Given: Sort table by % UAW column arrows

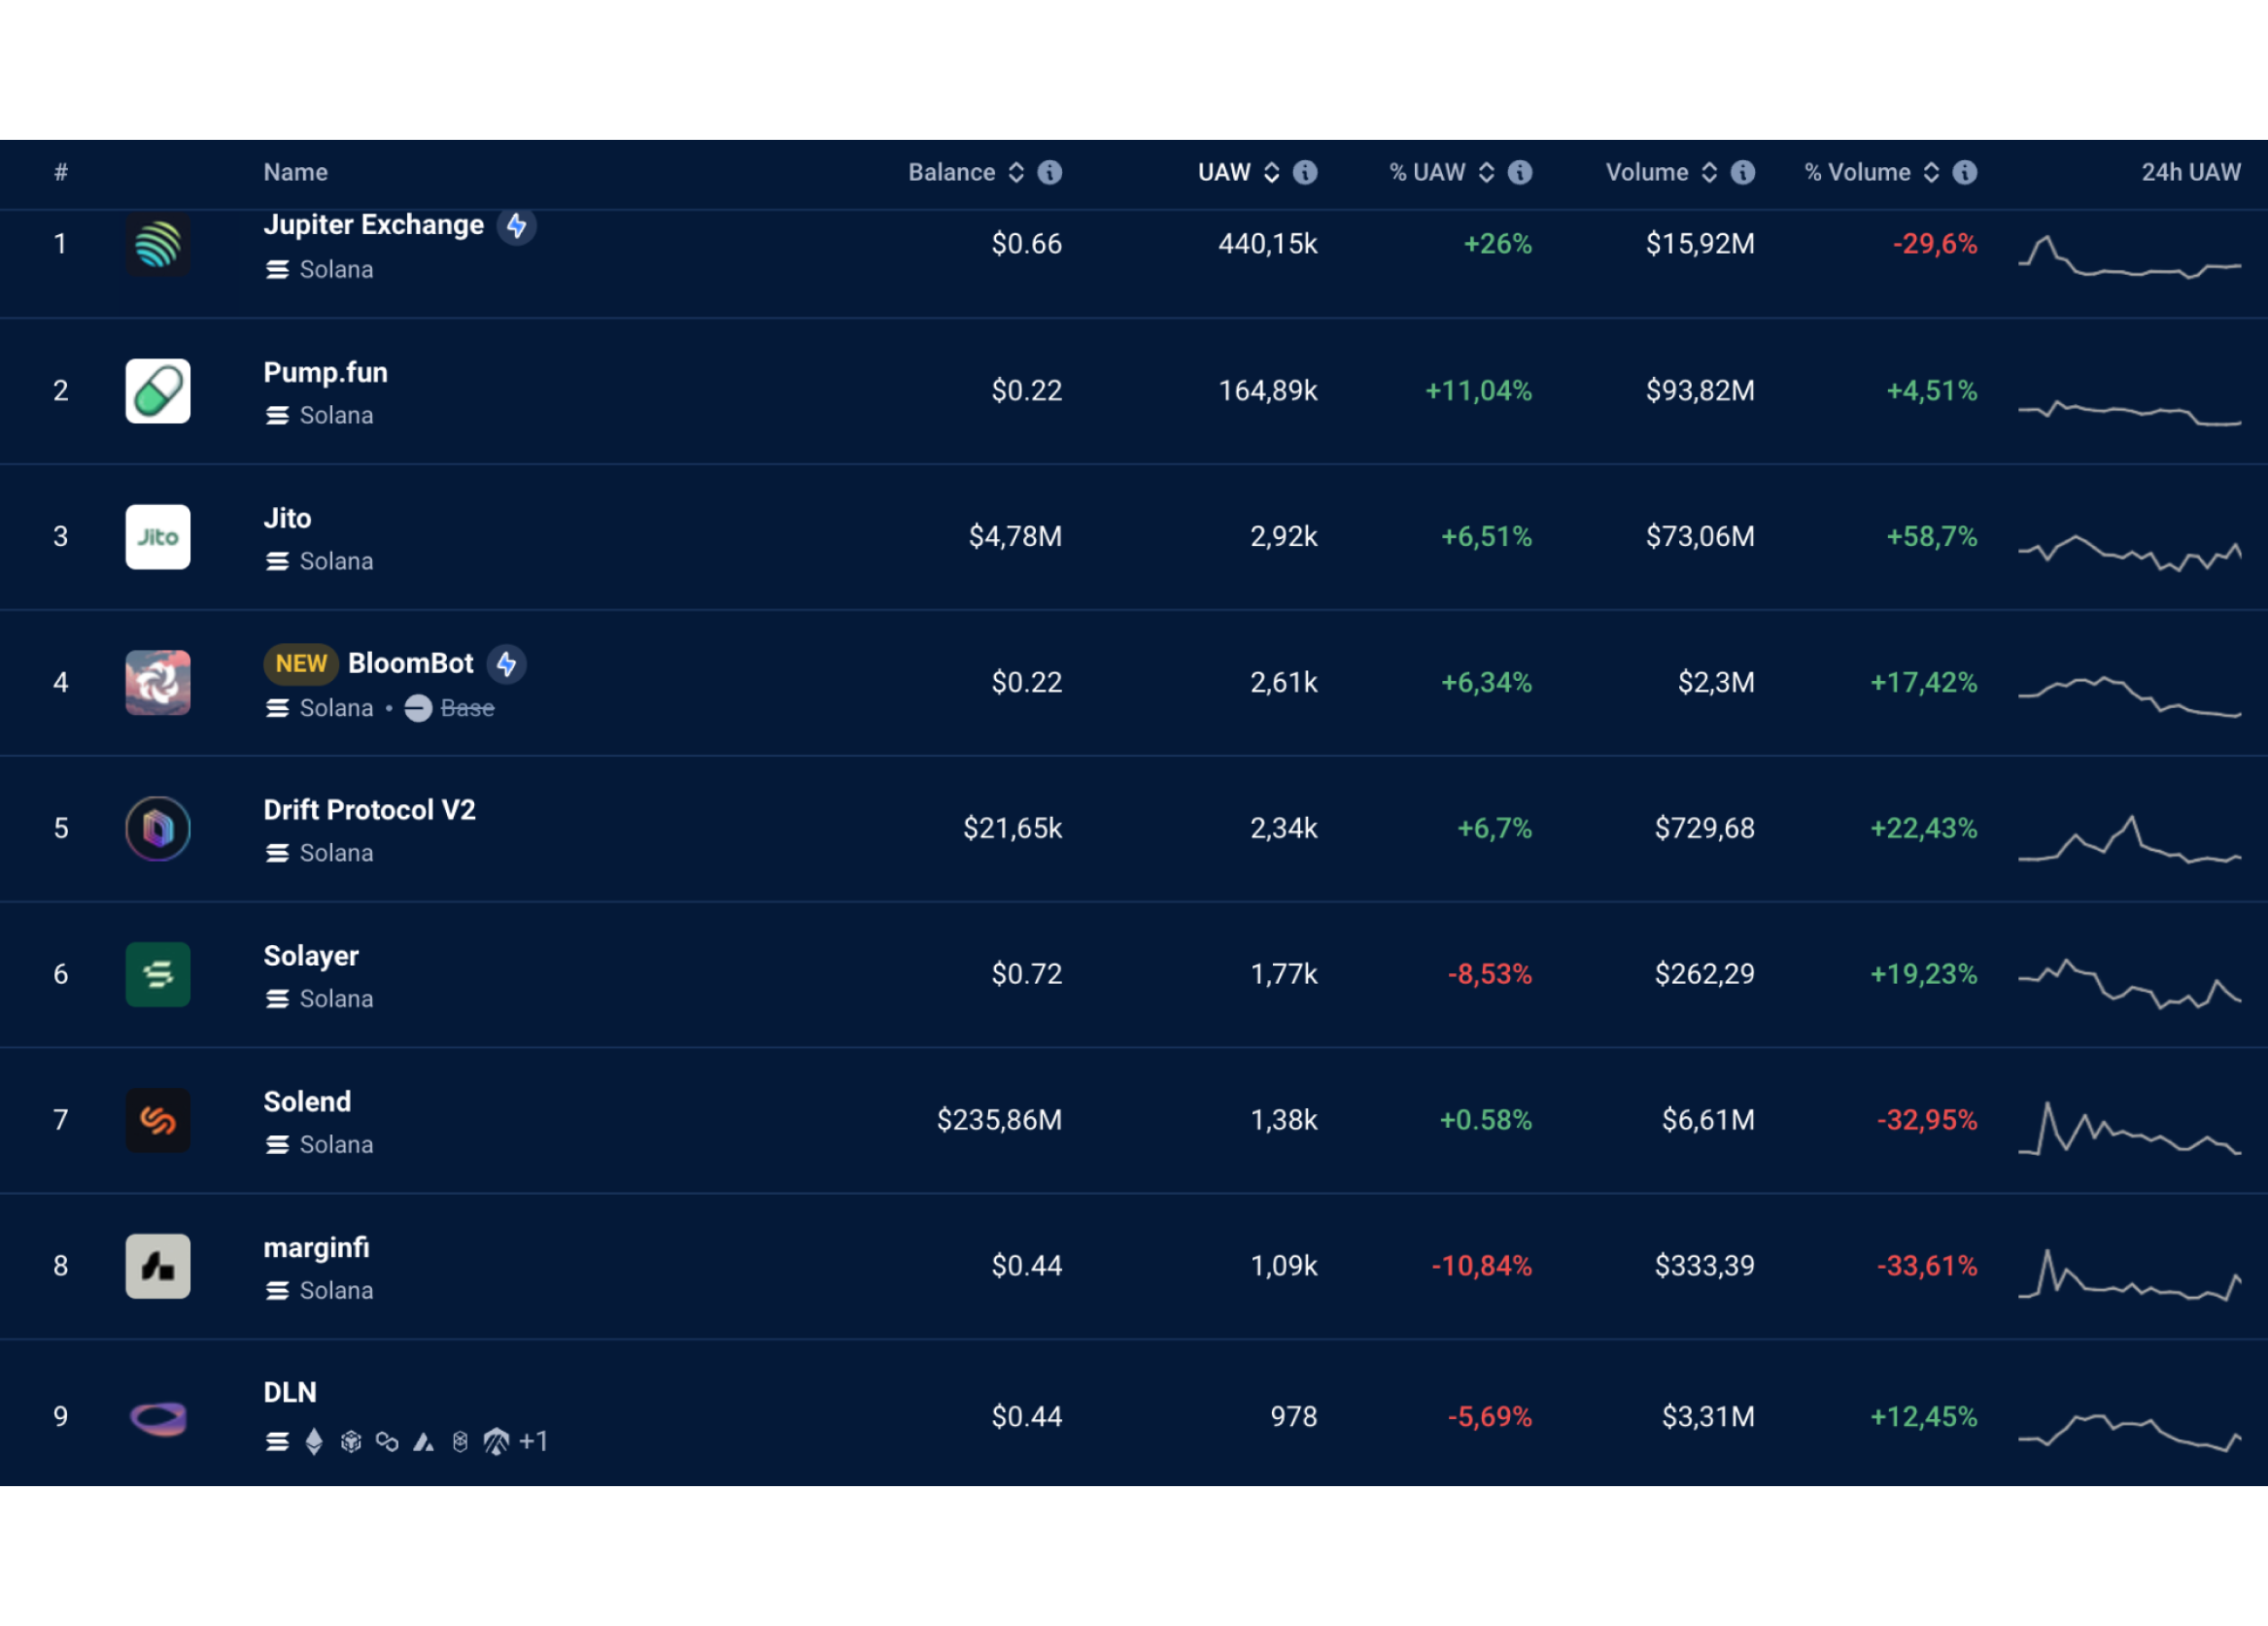Looking at the screenshot, I should click(1487, 172).
